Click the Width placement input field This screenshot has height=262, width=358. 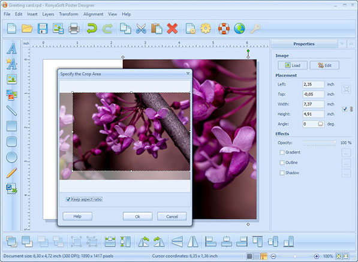[313, 104]
